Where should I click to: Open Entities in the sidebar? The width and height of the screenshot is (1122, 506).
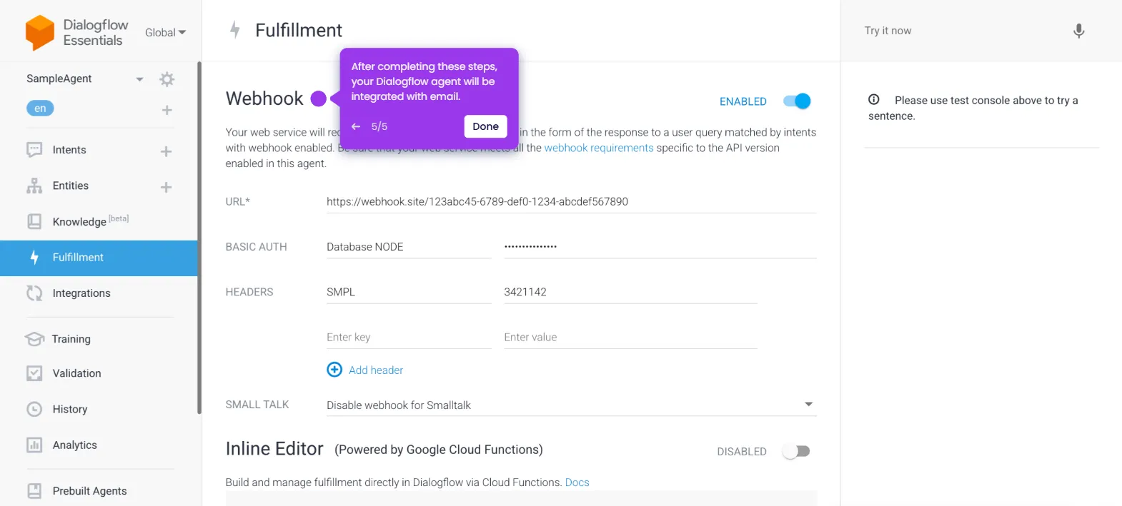71,186
